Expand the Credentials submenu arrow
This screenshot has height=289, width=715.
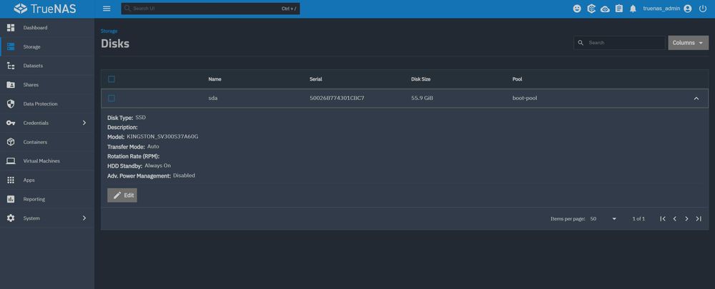84,123
